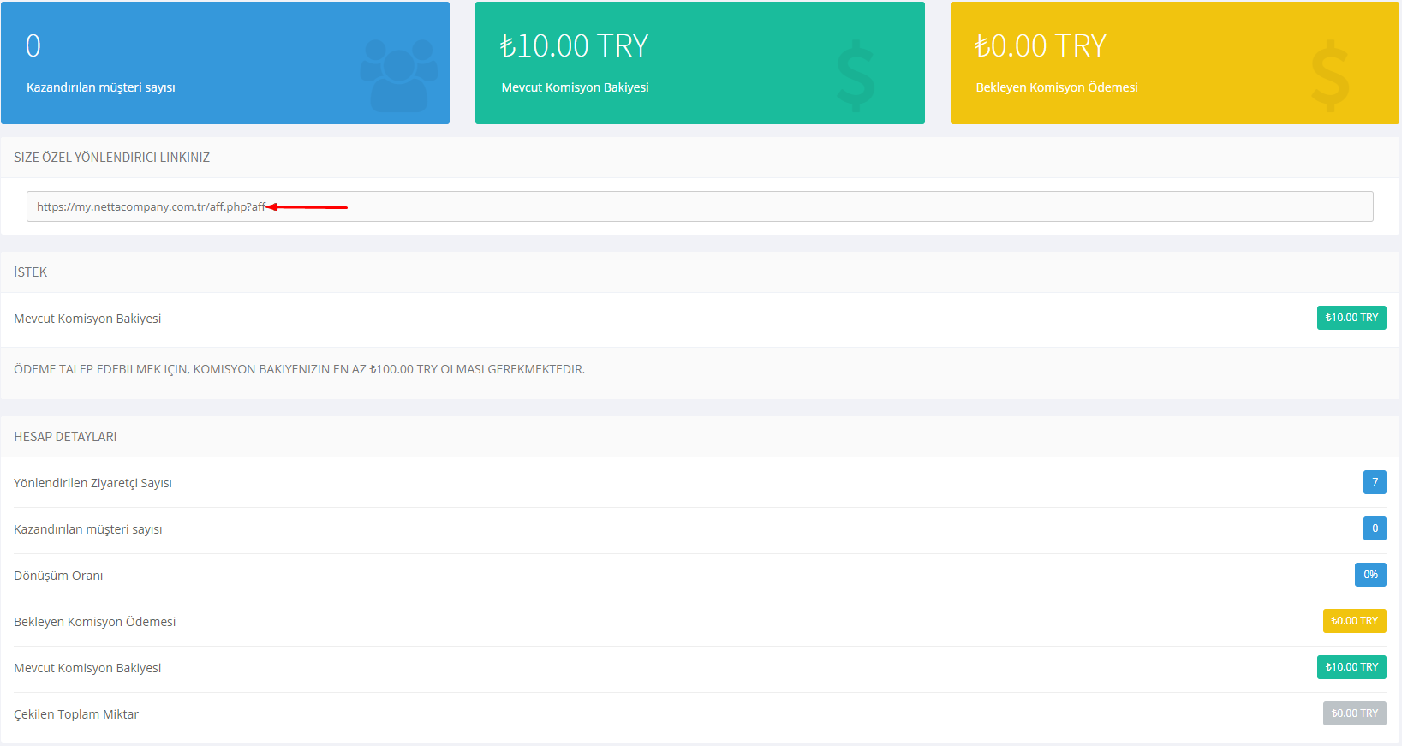Click 'Kazandırılan müşteri sayısı' label in blue card
Screen dimensions: 1402x746
pos(101,87)
